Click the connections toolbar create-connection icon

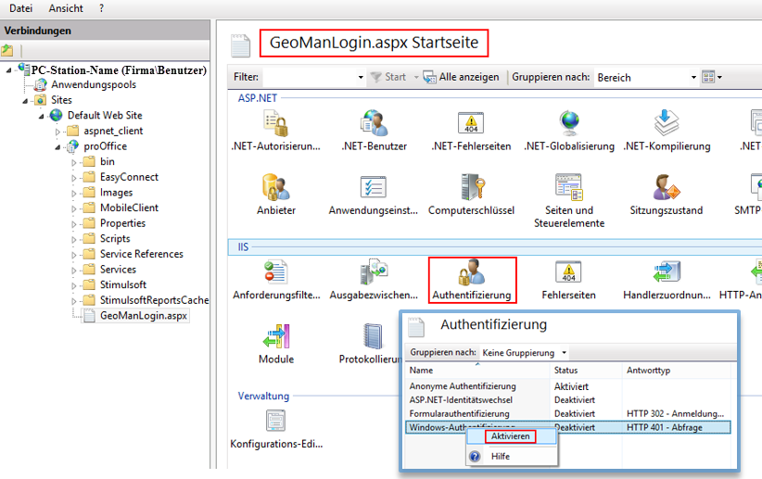[x=7, y=50]
